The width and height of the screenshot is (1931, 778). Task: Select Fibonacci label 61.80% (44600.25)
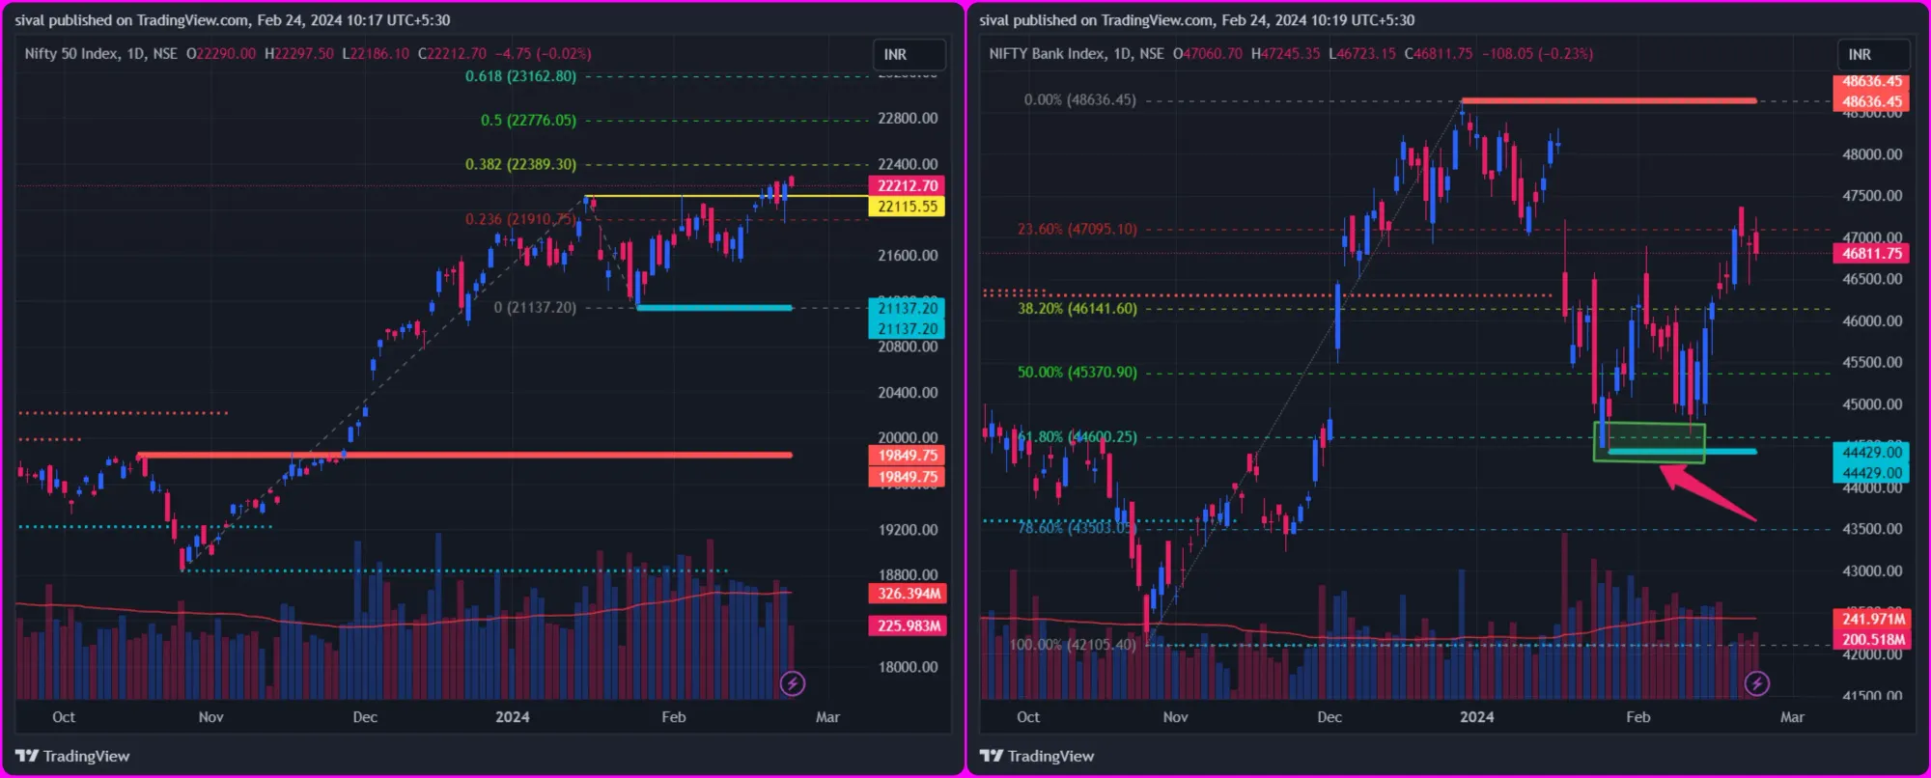[1077, 437]
